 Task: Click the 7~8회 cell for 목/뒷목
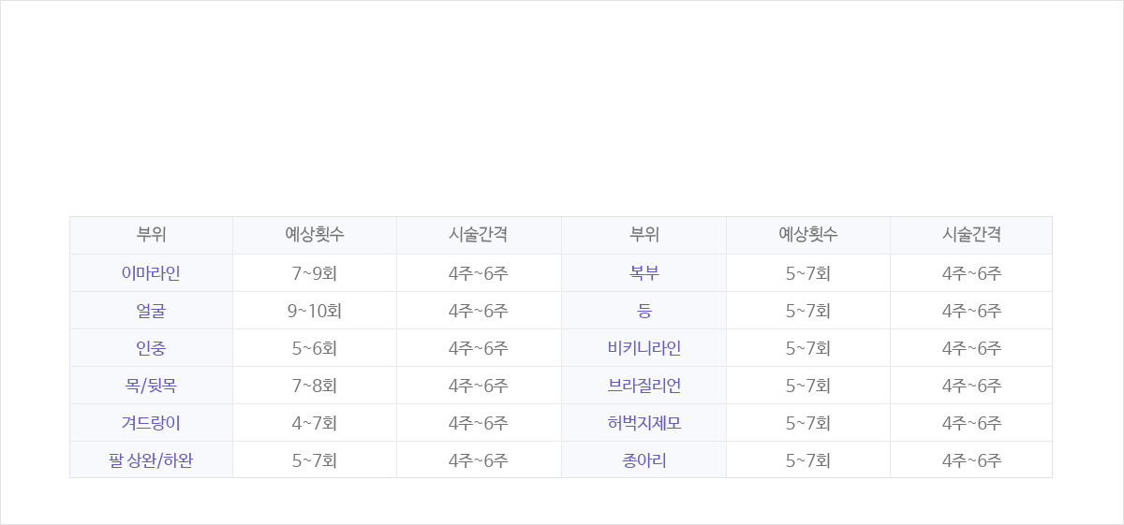coord(315,386)
